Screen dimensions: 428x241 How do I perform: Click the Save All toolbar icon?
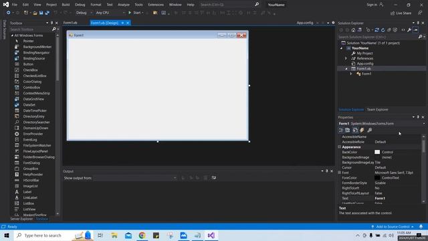[x=47, y=13]
